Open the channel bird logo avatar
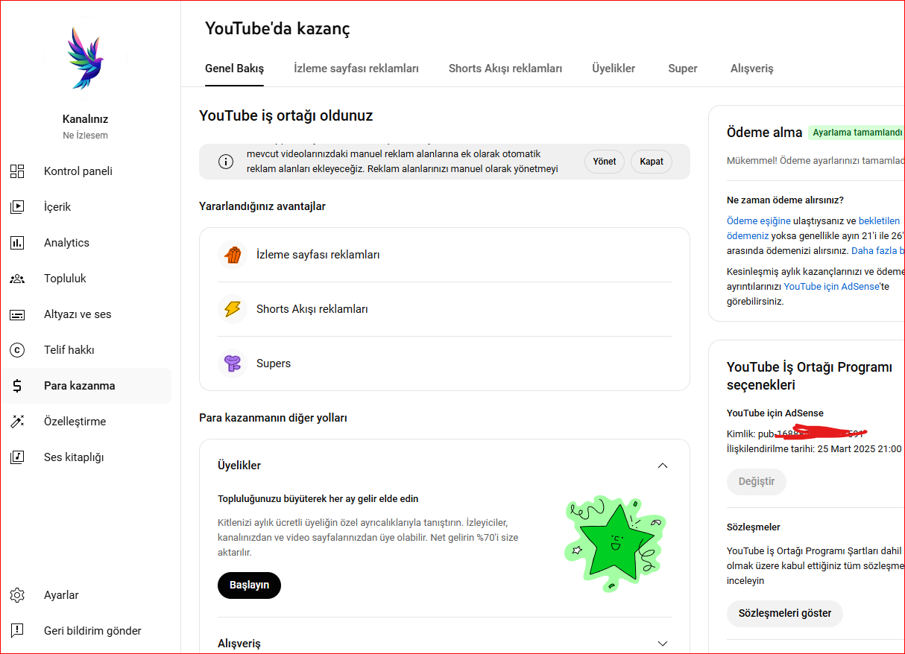 click(86, 57)
